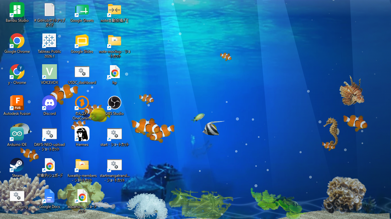Click the hp Chrome document icon
Image resolution: width=391 pixels, height=219 pixels.
(115, 72)
